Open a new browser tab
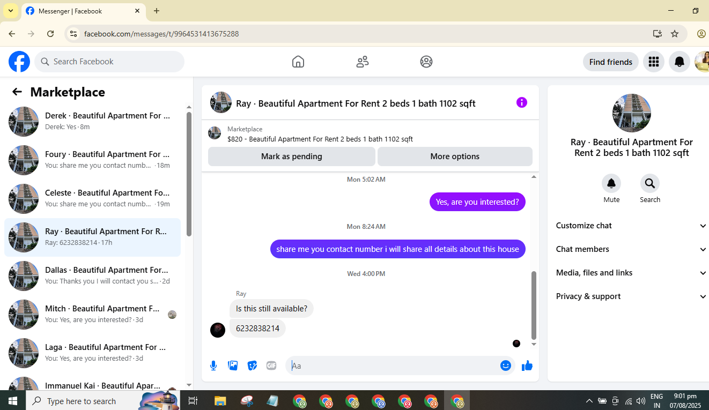This screenshot has width=709, height=410. click(x=157, y=11)
